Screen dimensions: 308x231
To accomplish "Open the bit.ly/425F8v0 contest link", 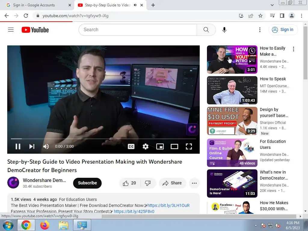I will 134,211.
